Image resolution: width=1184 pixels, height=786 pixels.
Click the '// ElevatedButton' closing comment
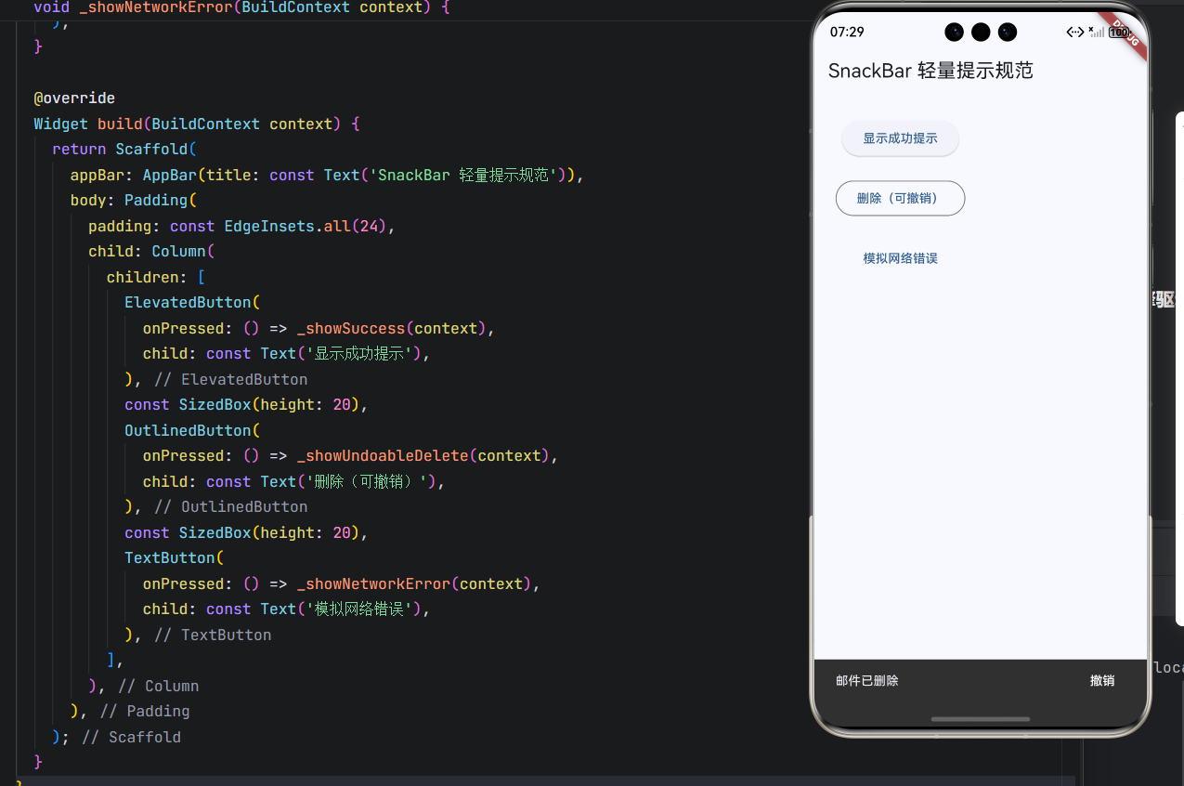click(x=231, y=379)
